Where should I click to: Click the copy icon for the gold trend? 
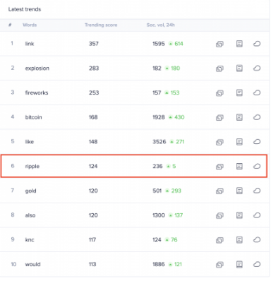219,191
